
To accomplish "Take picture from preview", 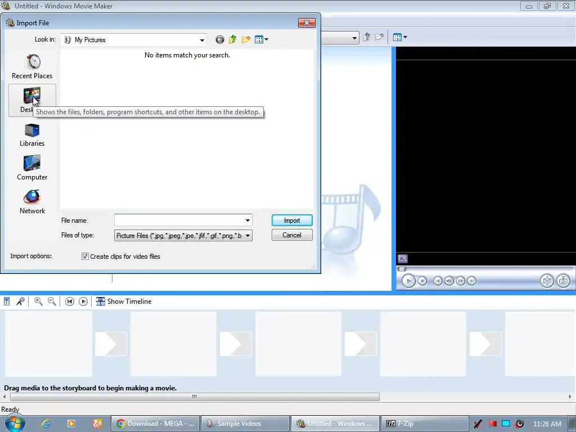I will point(563,281).
